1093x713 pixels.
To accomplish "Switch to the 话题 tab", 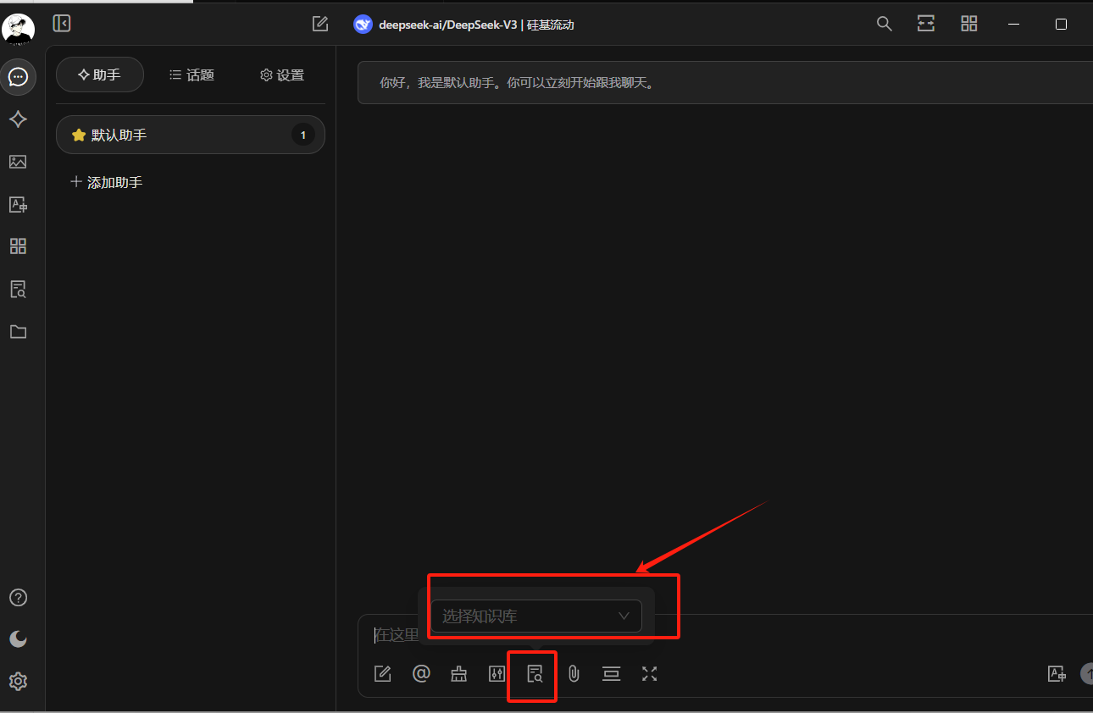I will (191, 75).
